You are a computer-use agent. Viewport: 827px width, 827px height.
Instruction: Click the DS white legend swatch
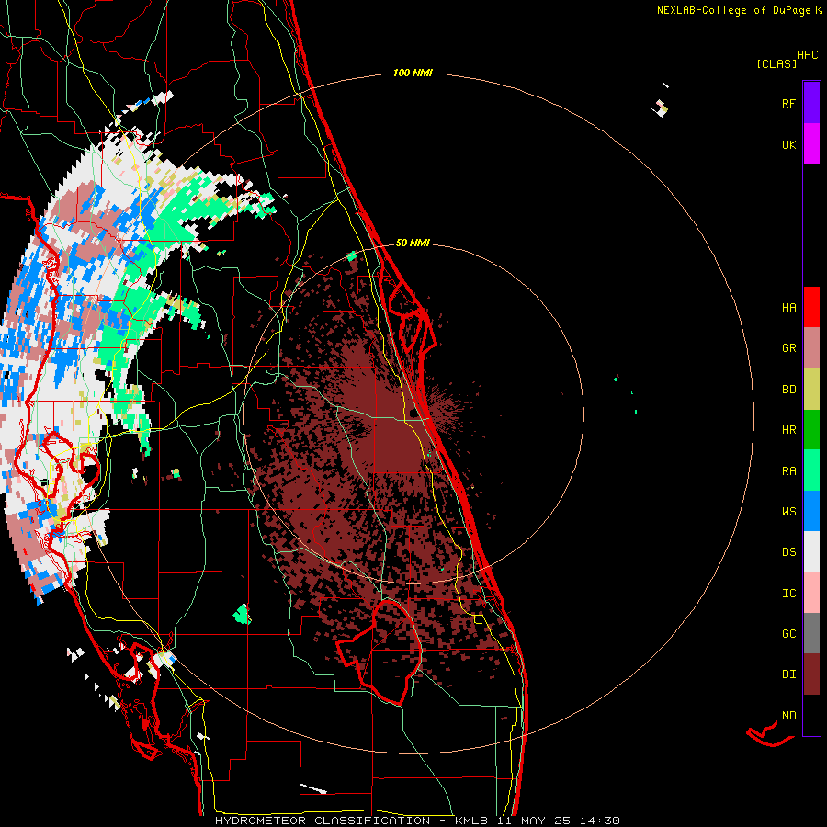click(811, 552)
